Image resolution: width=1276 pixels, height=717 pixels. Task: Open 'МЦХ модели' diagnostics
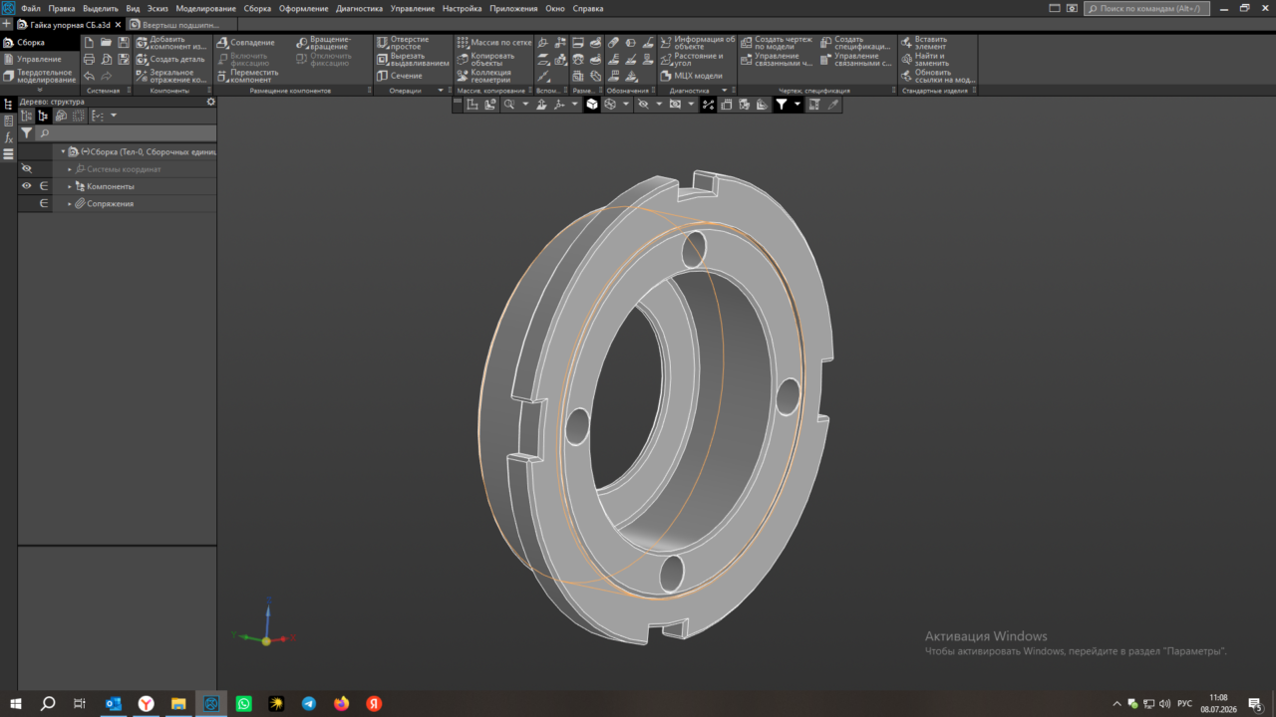tap(692, 76)
